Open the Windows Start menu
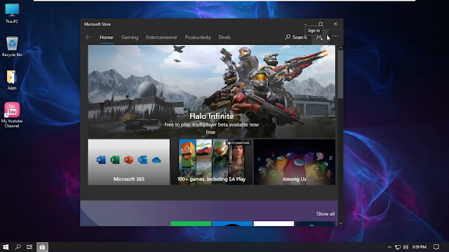Image resolution: width=449 pixels, height=252 pixels. (x=6, y=247)
